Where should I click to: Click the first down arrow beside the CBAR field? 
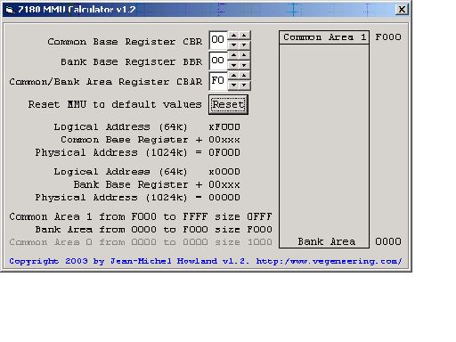click(234, 85)
